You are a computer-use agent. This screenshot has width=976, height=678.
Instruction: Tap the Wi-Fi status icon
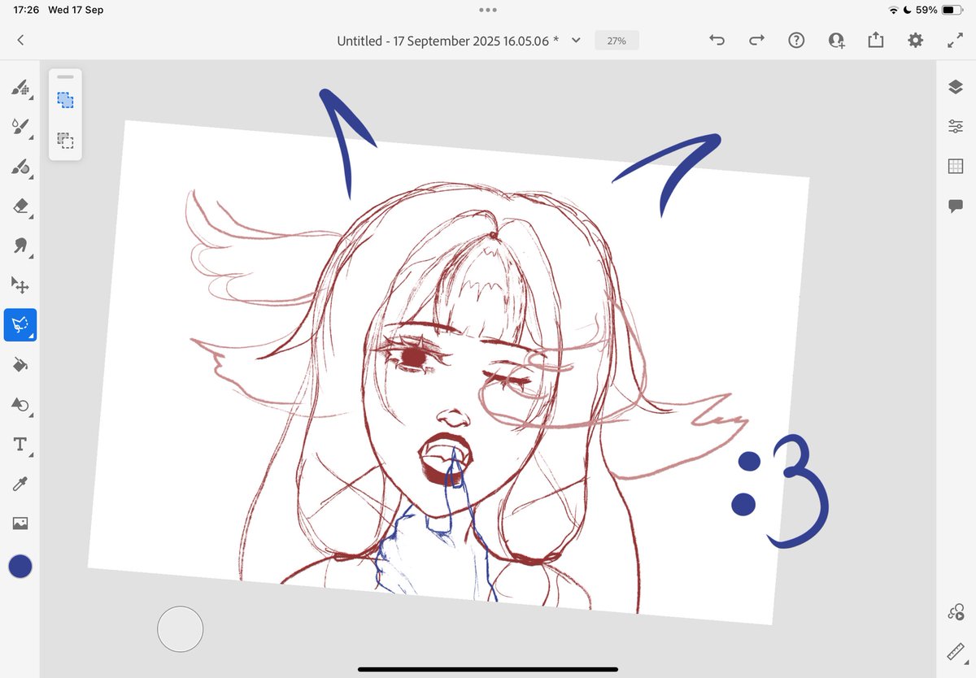click(x=893, y=10)
